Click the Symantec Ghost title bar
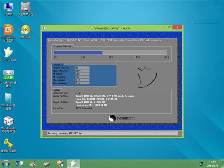224x168 pixels. [x=105, y=28]
